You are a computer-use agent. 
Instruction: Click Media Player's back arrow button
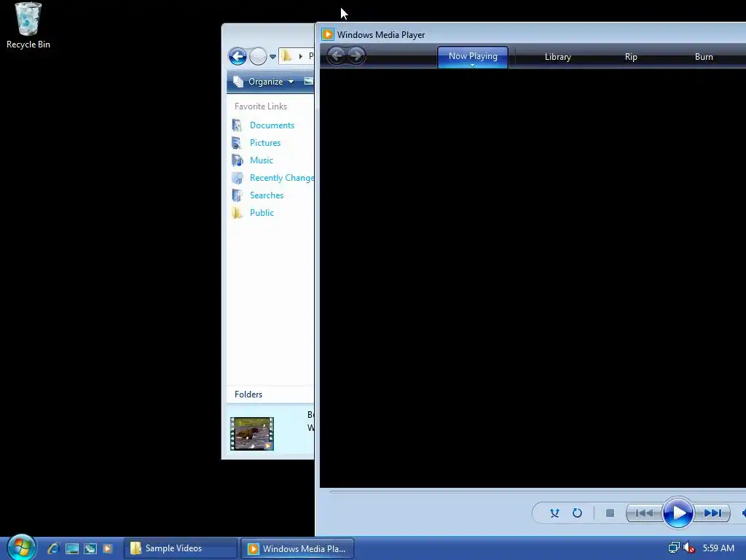point(336,55)
